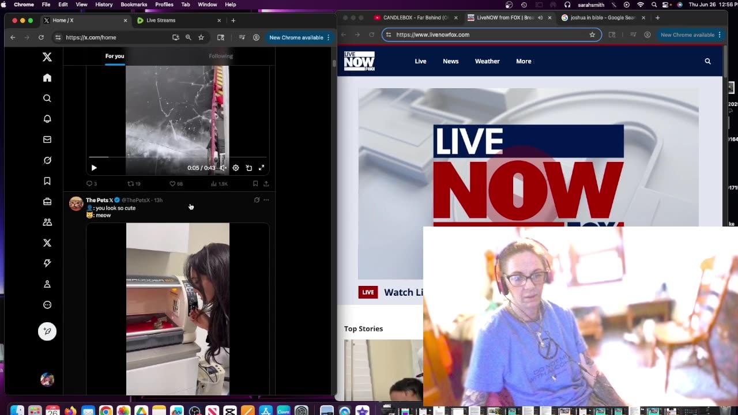The image size is (738, 415).
Task: Click the compose post button
Action: pyautogui.click(x=47, y=331)
